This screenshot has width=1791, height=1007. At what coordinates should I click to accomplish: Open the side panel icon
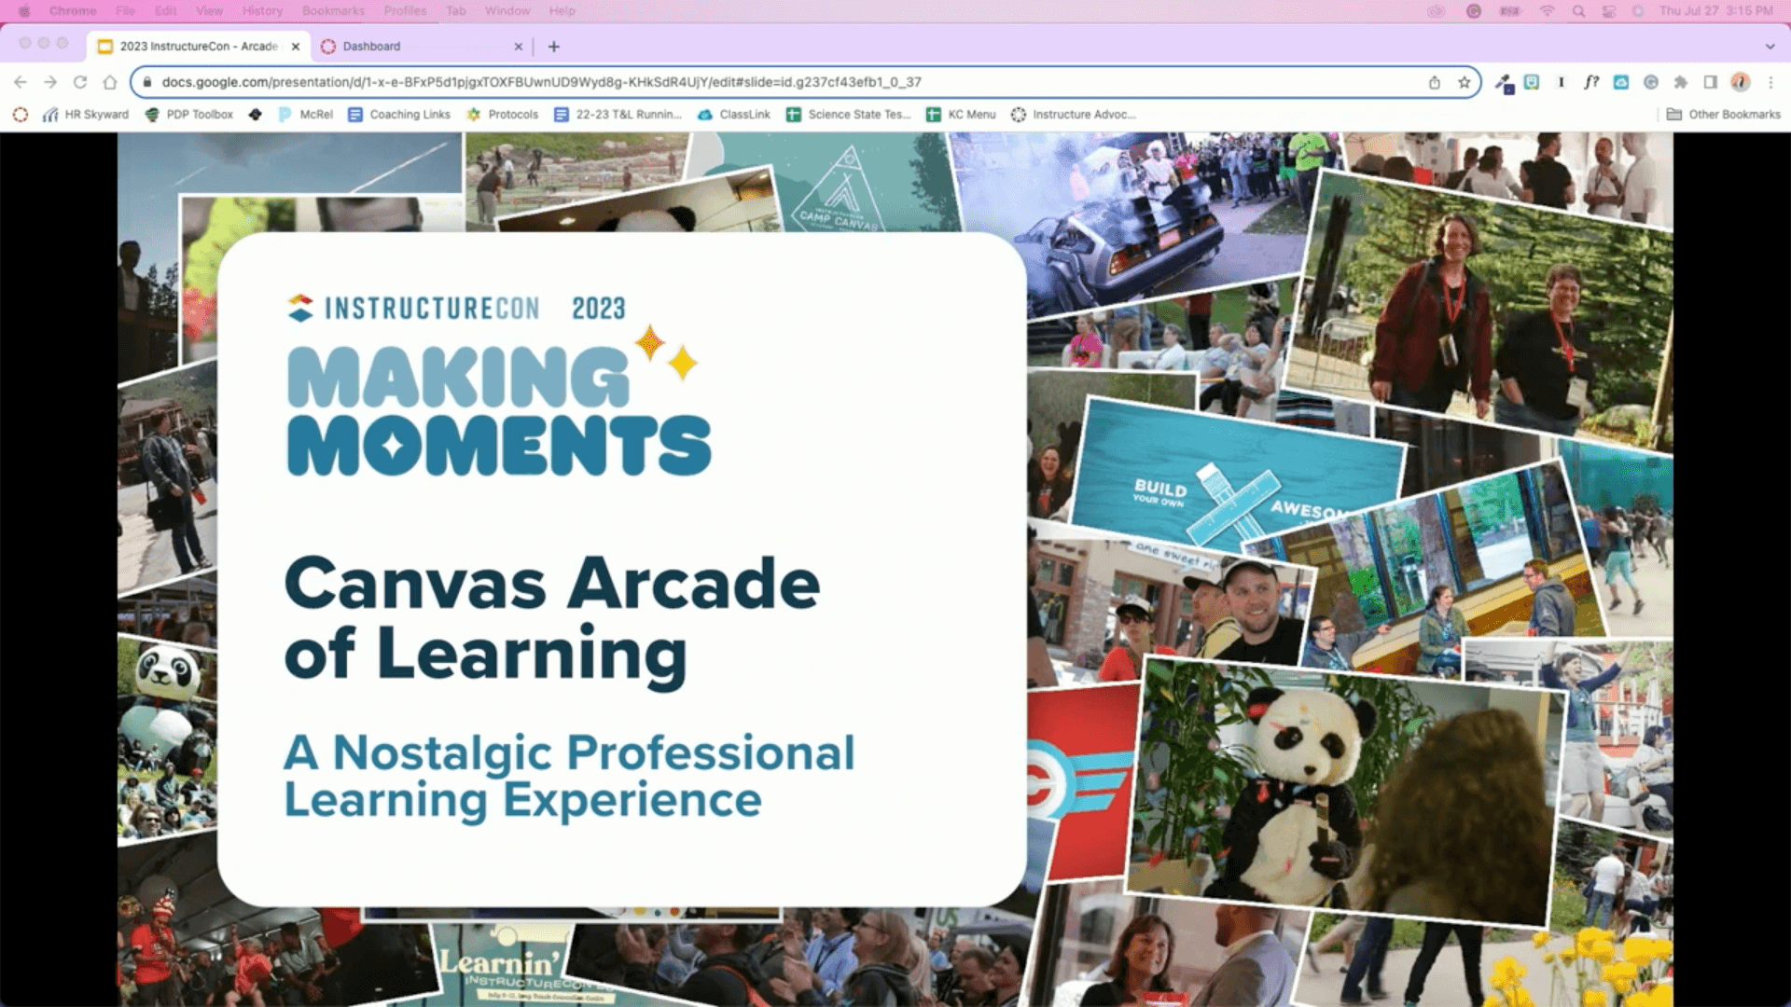pyautogui.click(x=1712, y=82)
